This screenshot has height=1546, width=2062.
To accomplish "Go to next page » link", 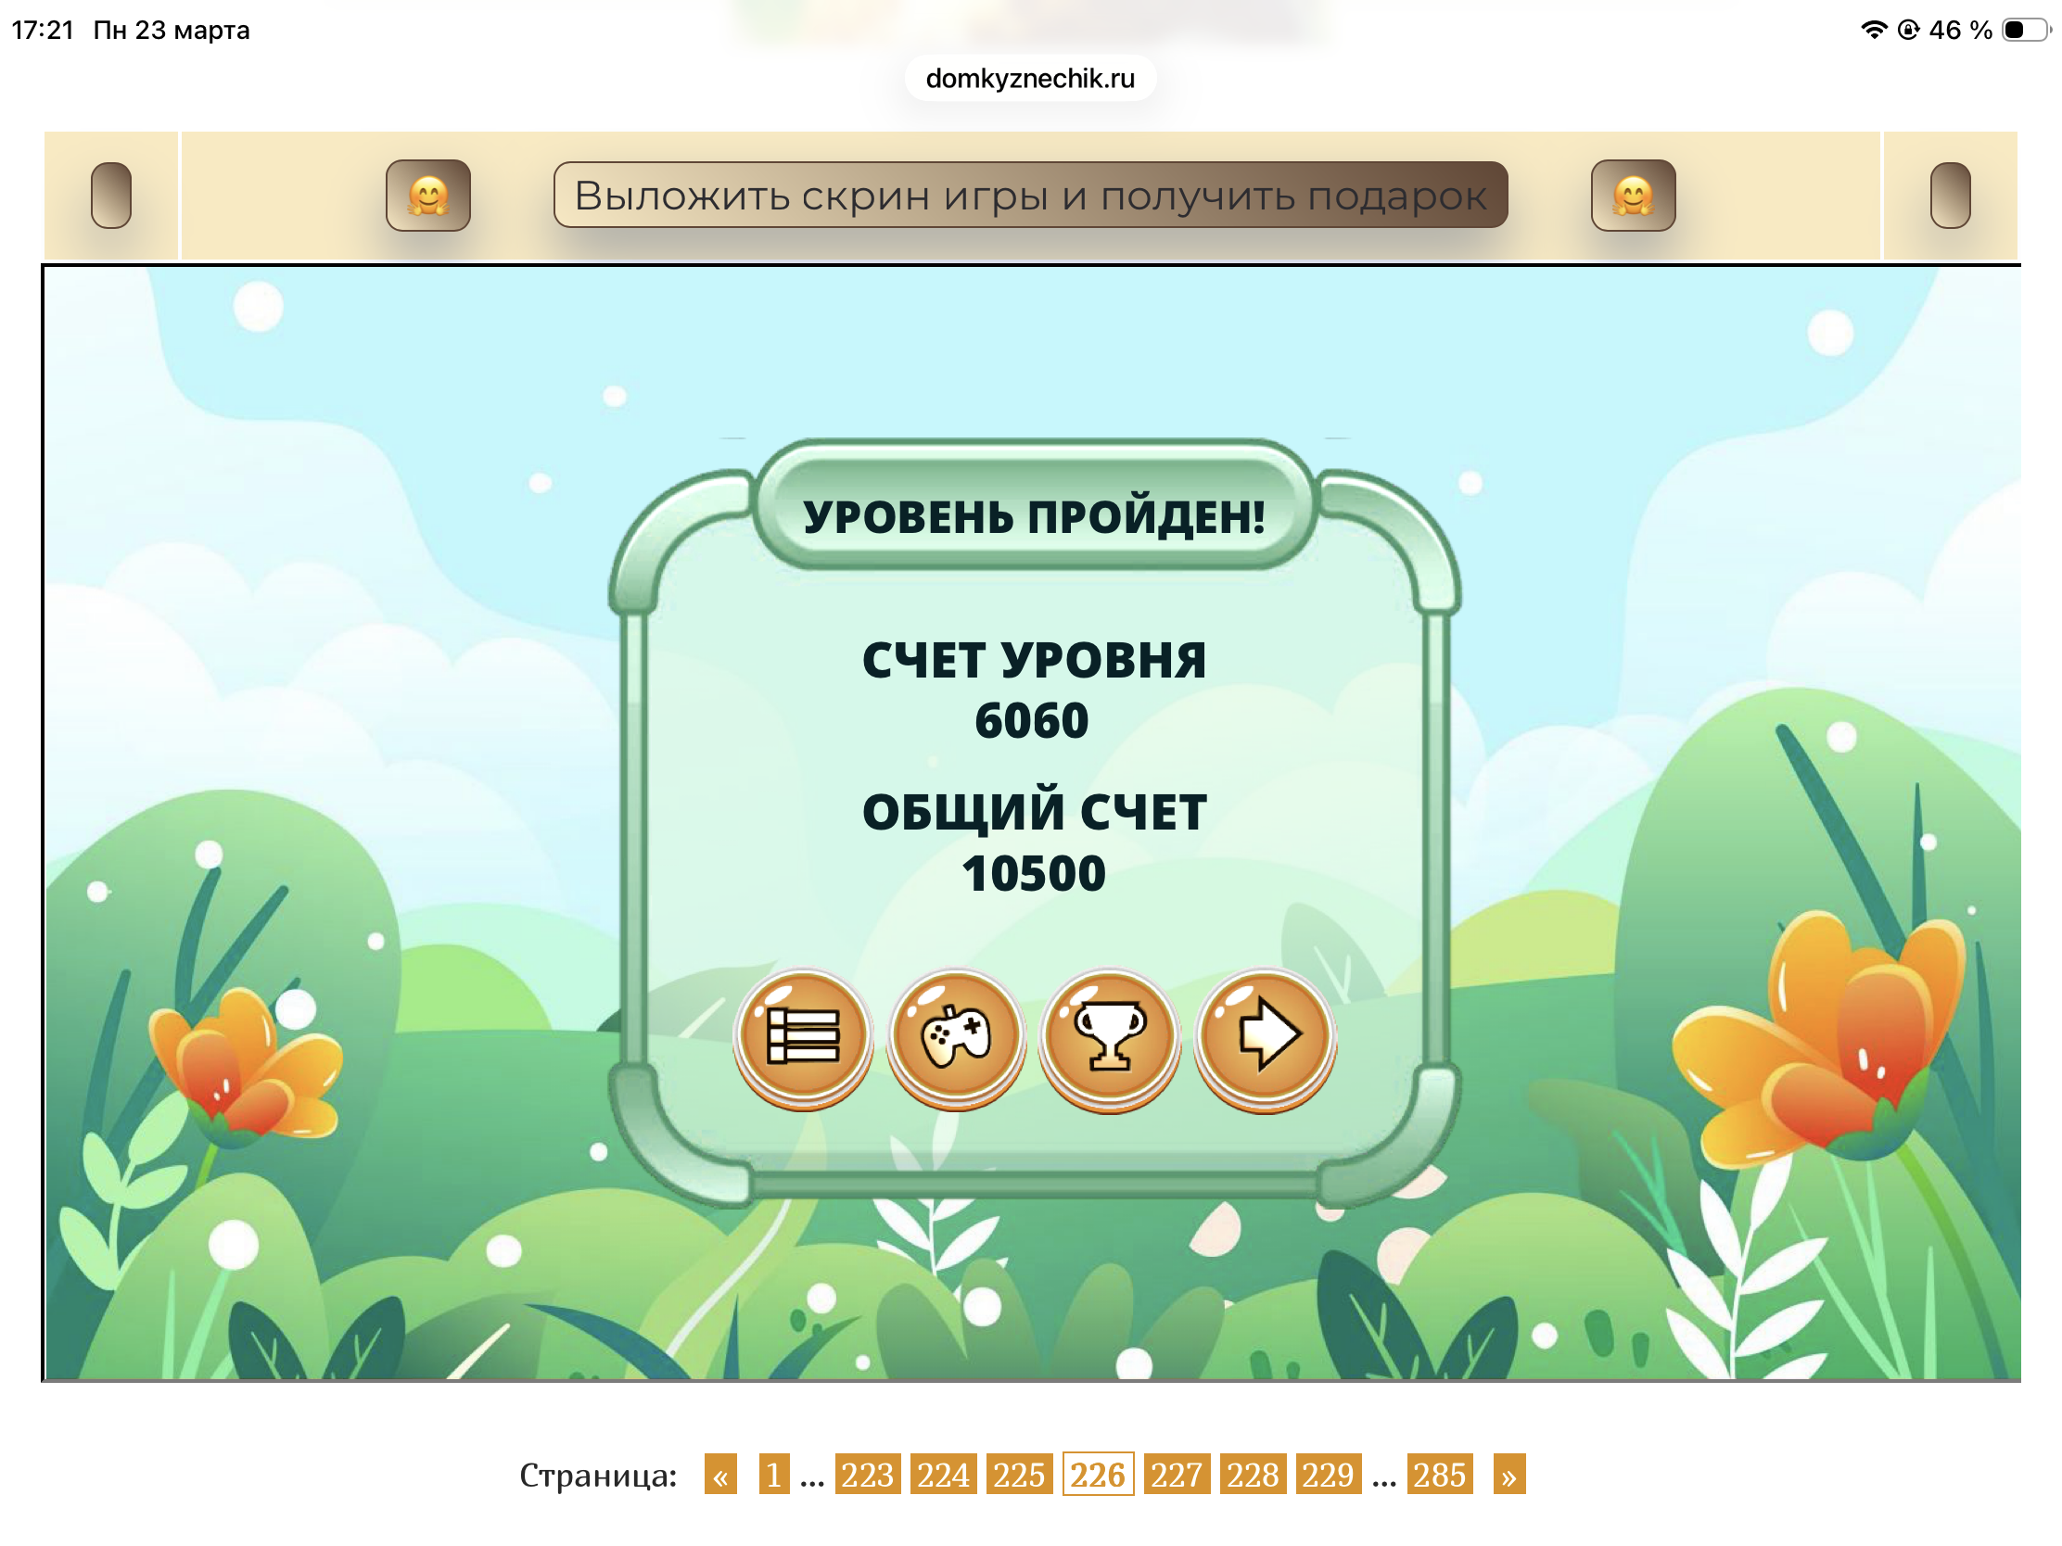I will (1508, 1475).
